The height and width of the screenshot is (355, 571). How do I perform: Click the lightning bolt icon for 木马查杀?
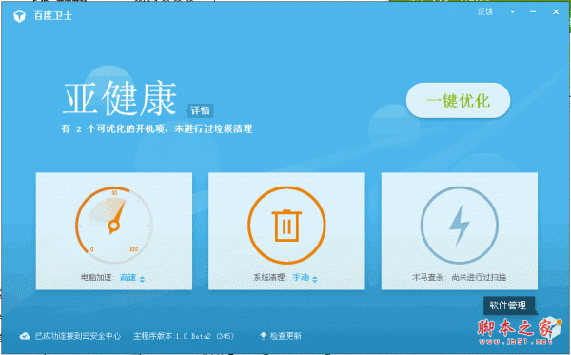460,225
